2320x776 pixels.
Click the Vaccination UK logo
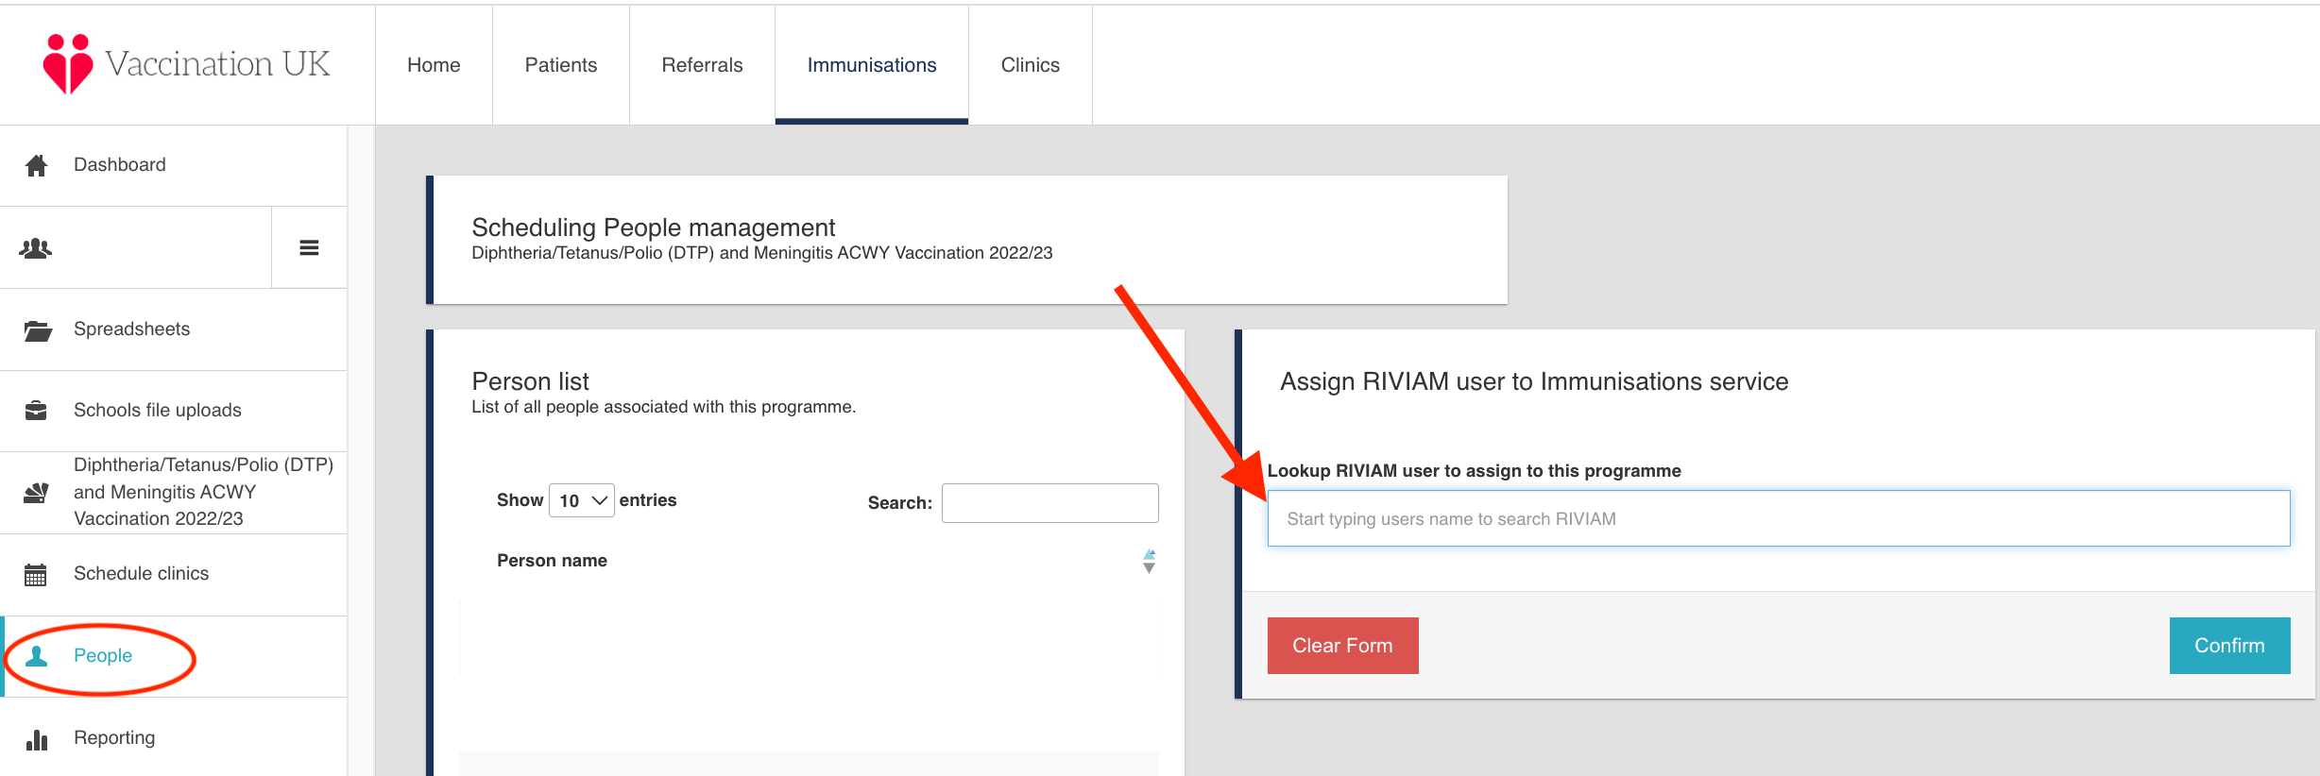[x=186, y=64]
